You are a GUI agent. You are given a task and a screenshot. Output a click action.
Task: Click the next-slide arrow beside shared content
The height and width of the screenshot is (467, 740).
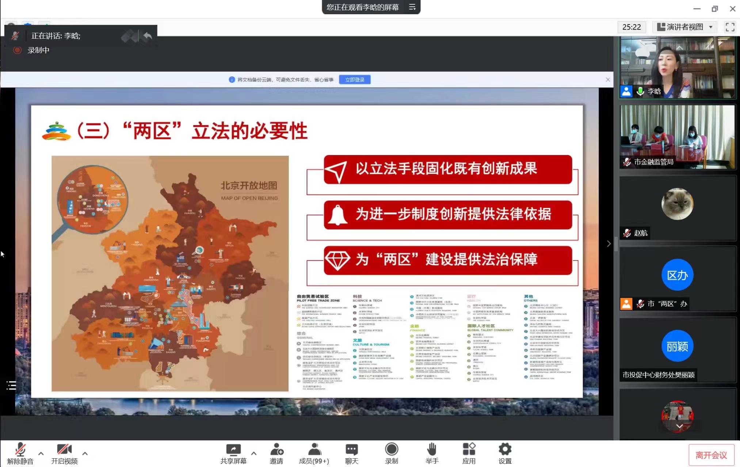(x=609, y=244)
